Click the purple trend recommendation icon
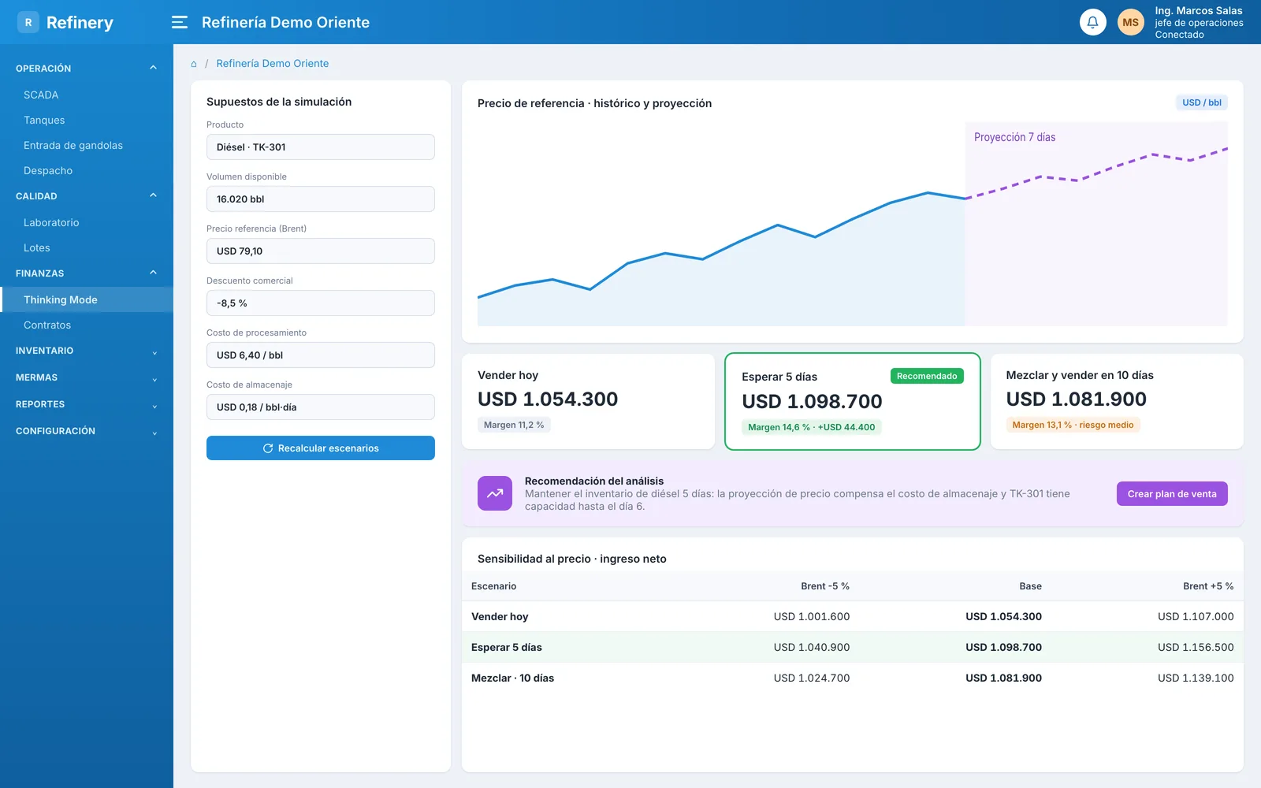The height and width of the screenshot is (788, 1261). click(495, 493)
